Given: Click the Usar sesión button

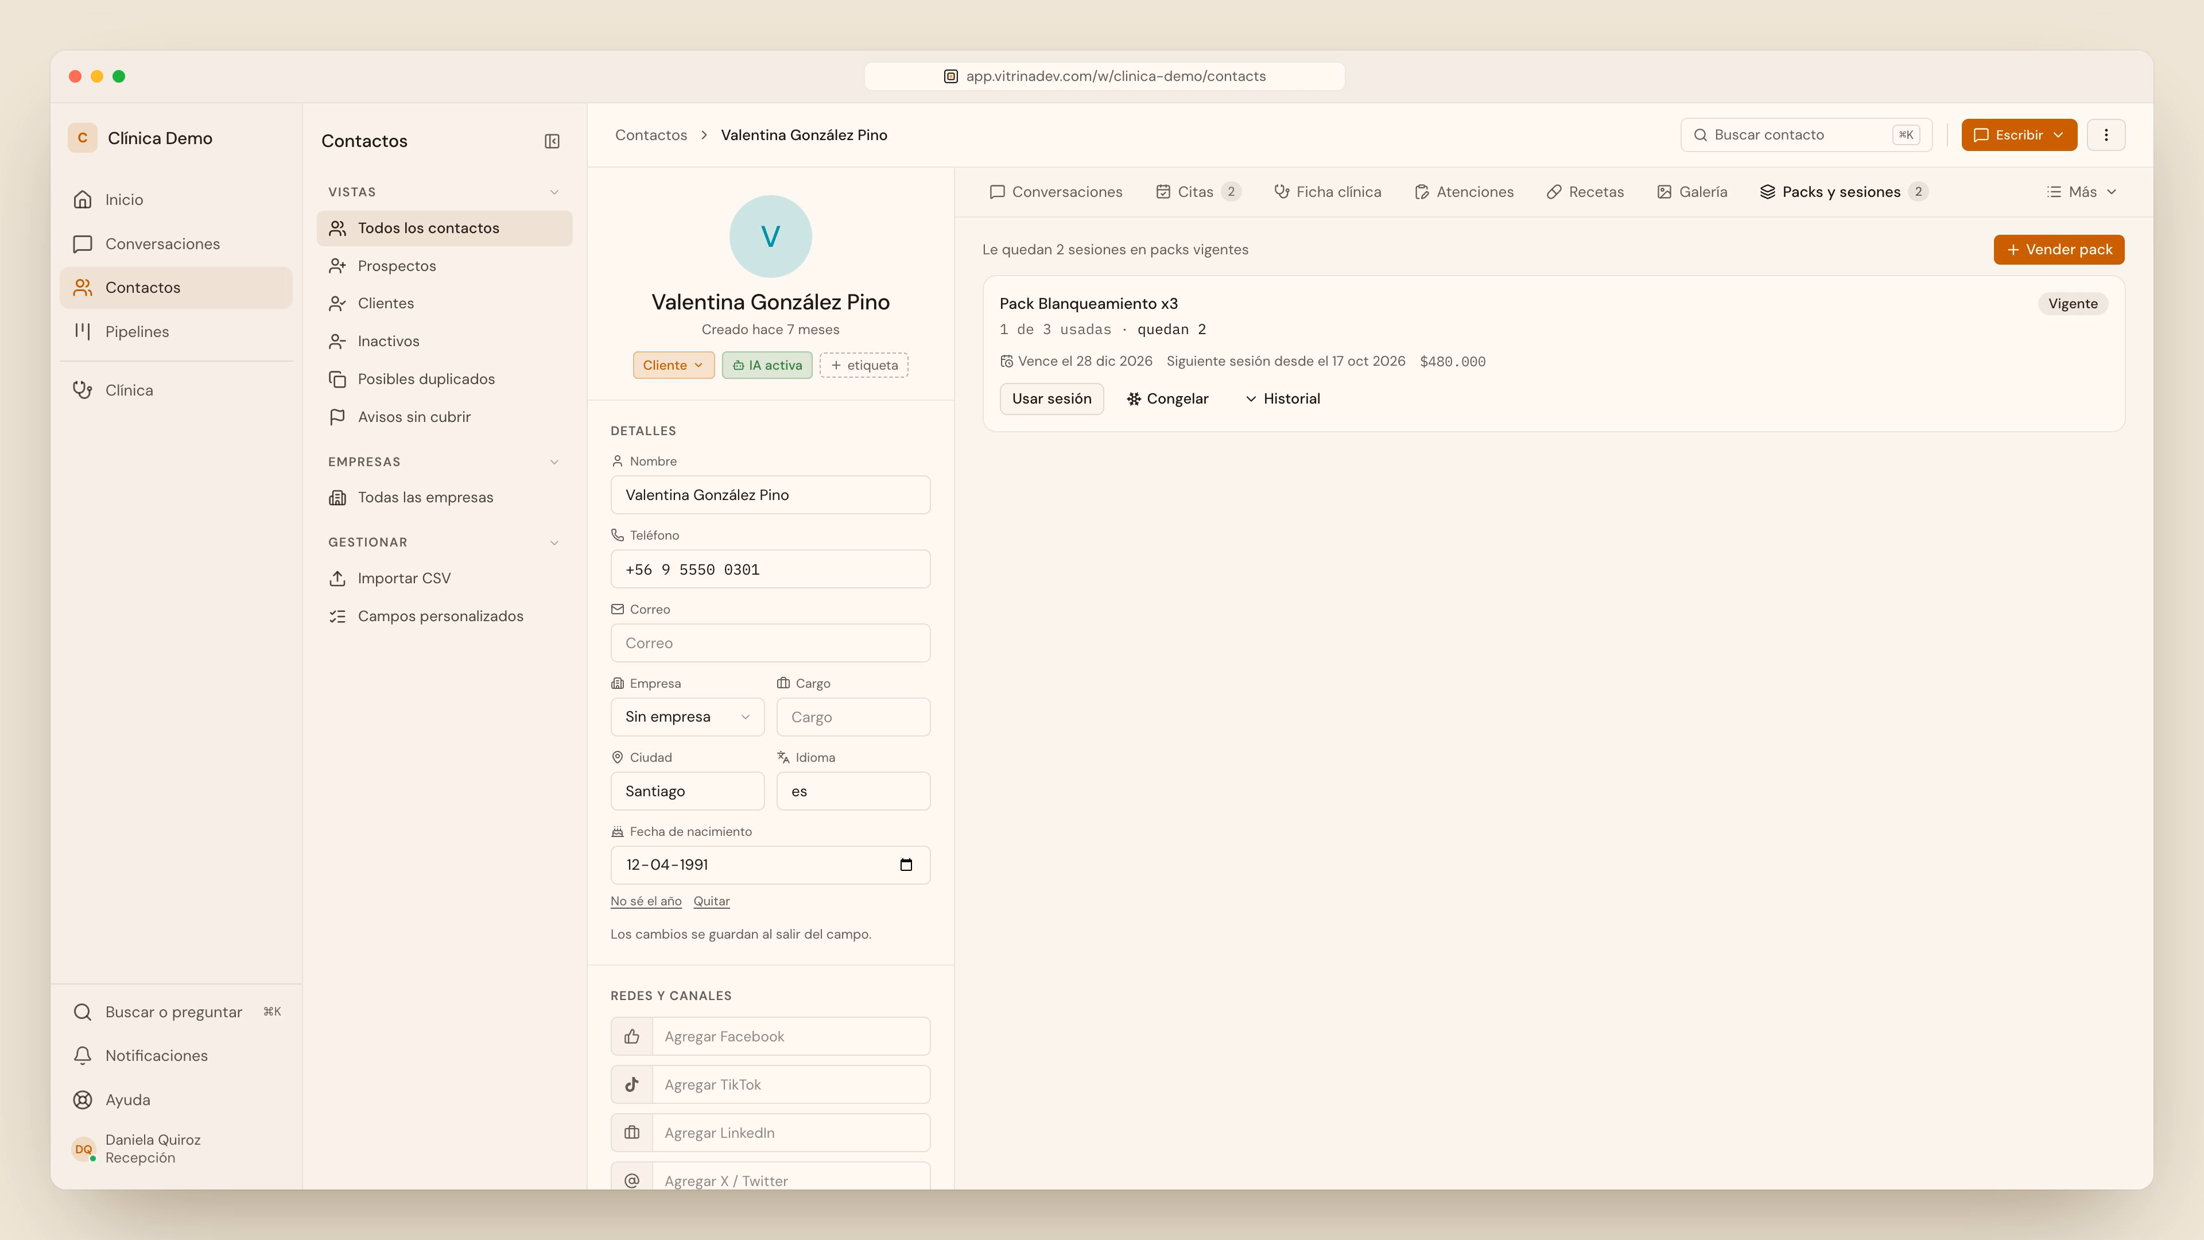Looking at the screenshot, I should point(1051,399).
